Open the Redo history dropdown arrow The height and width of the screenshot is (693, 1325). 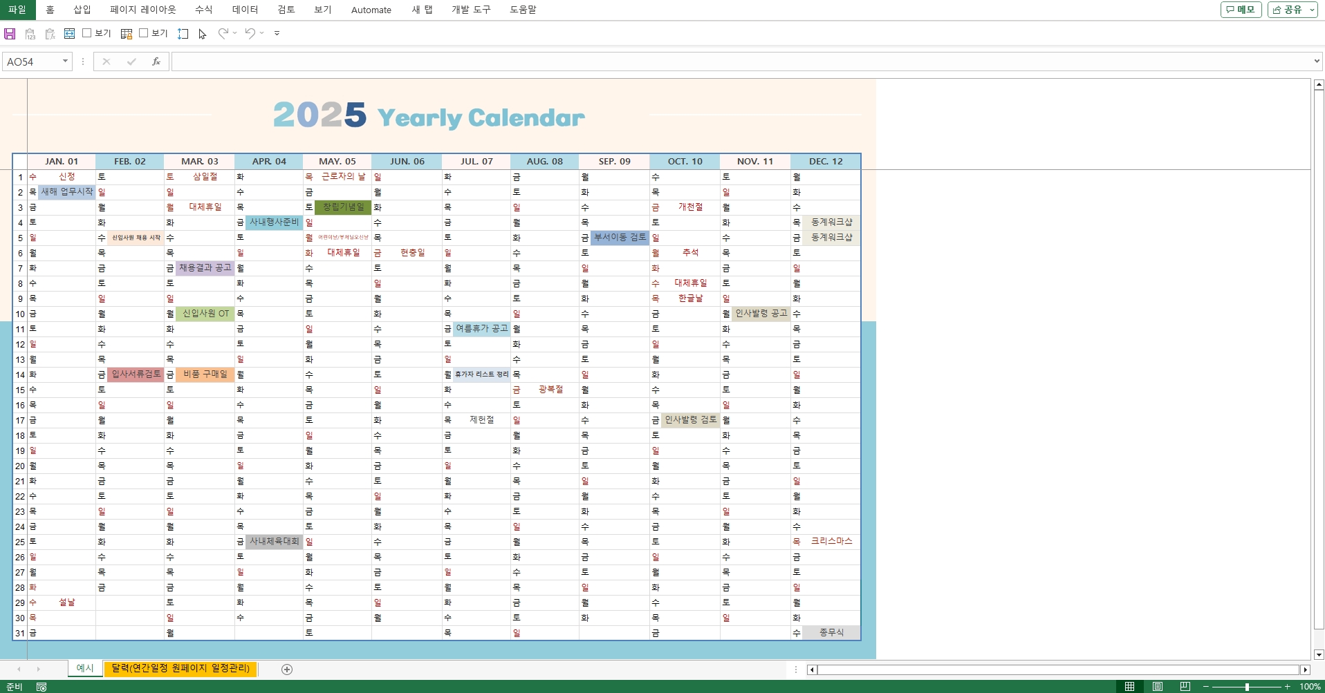(x=235, y=33)
